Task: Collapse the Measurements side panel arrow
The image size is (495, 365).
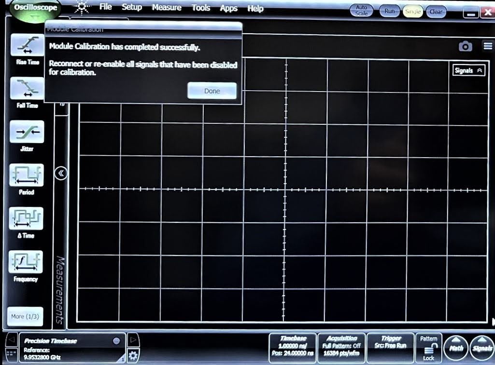Action: 61,173
